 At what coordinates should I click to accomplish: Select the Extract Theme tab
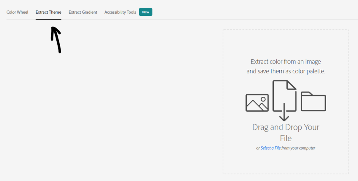pyautogui.click(x=48, y=12)
